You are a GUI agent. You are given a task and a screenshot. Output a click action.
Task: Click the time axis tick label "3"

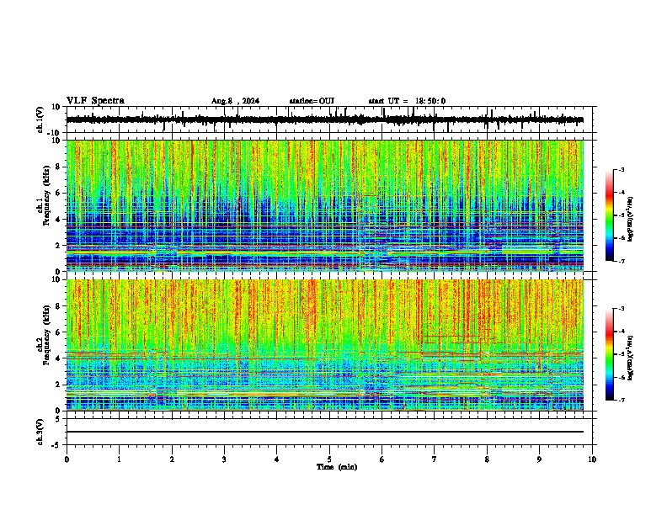(x=224, y=459)
